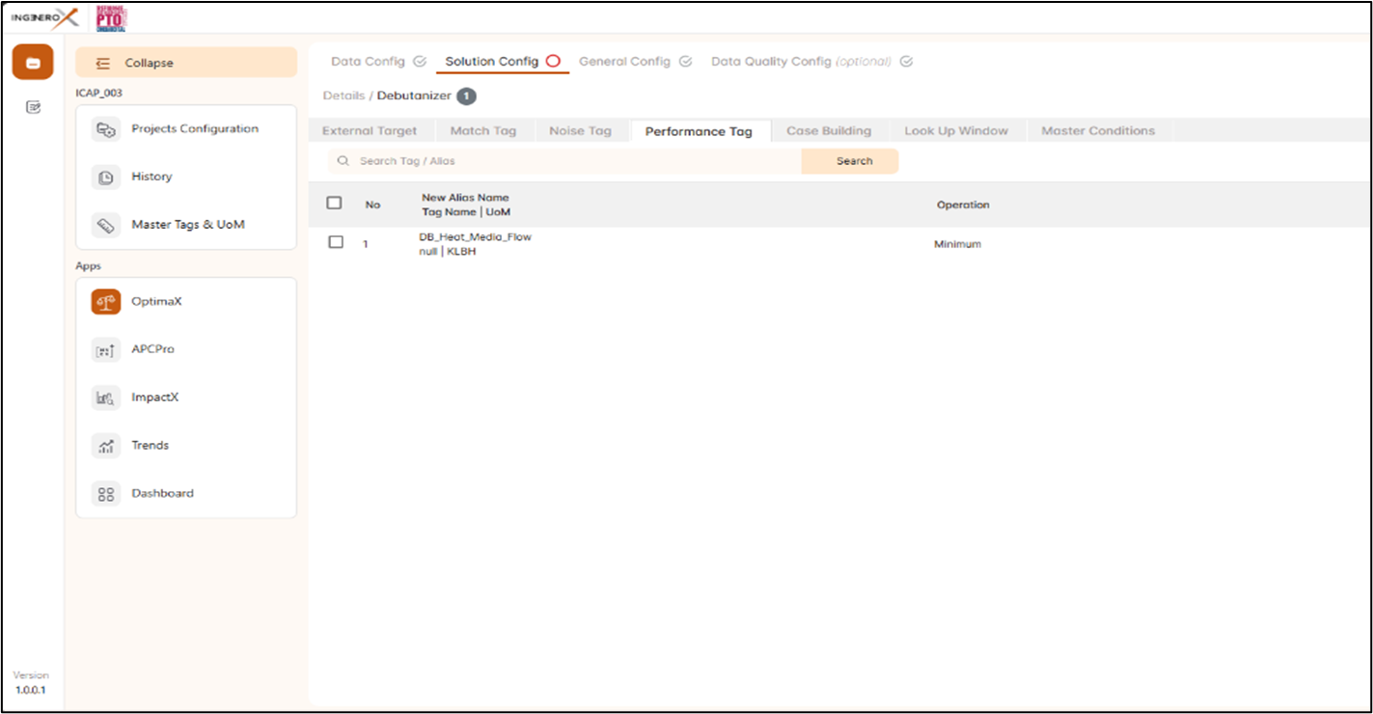Click the edit note icon in left rail

(x=33, y=107)
